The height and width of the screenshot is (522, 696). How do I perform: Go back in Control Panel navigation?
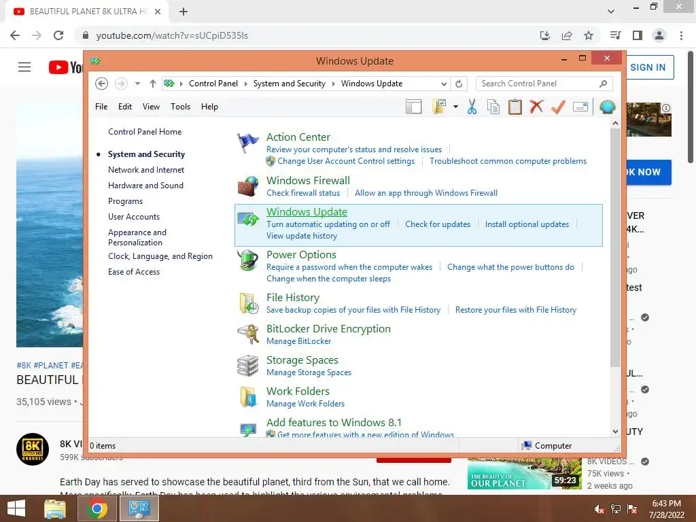102,84
